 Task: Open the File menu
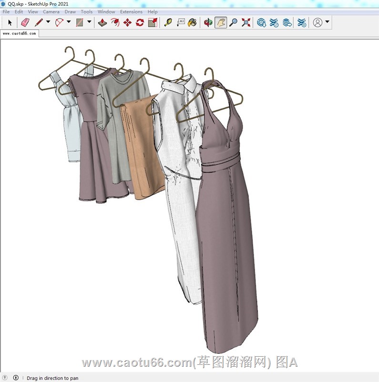pos(6,11)
